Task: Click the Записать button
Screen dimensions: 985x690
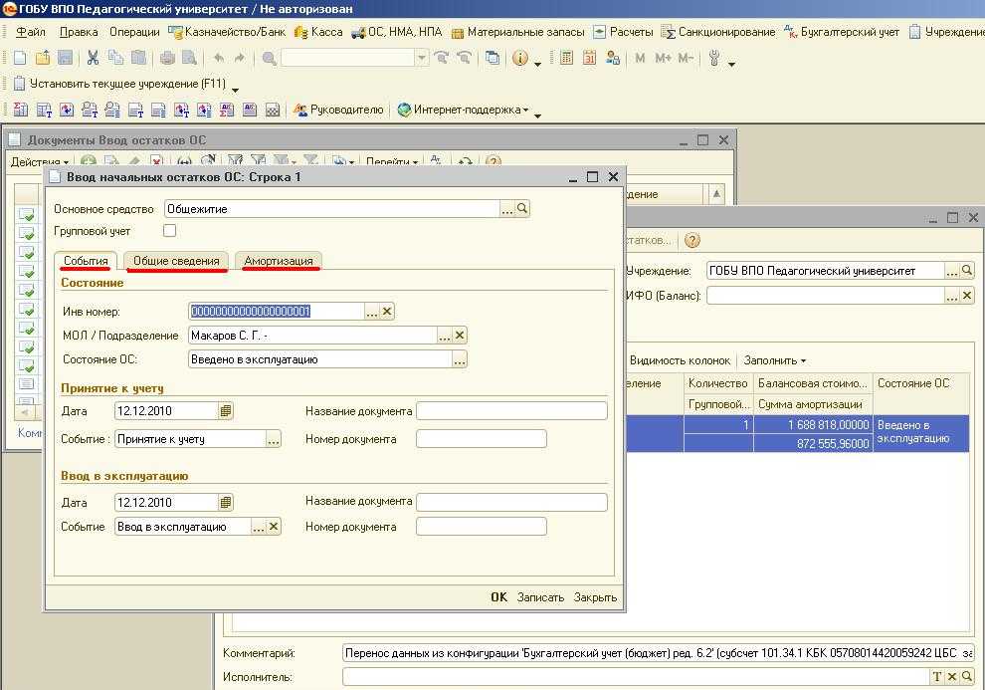Action: [x=541, y=597]
